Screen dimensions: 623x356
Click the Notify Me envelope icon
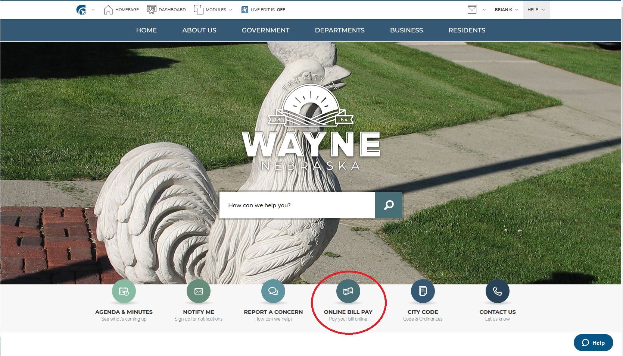coord(199,291)
